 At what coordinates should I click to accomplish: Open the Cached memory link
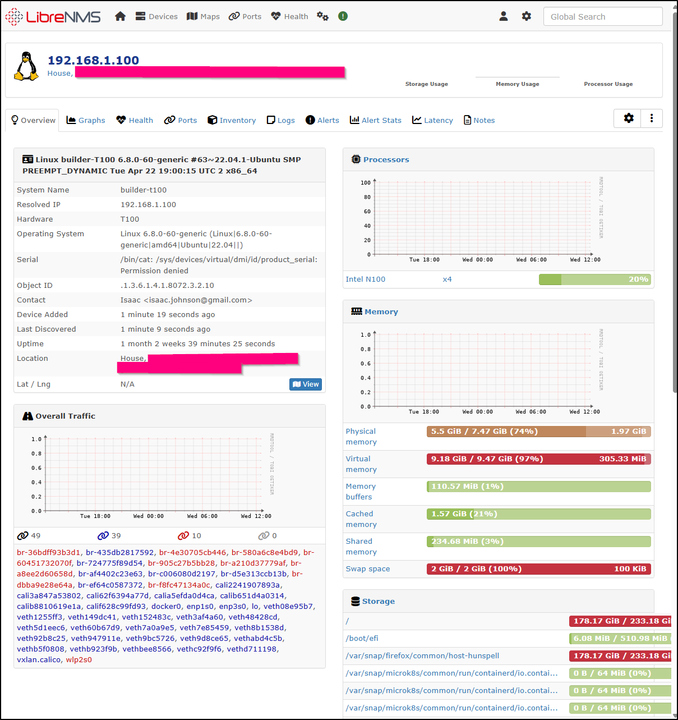click(361, 519)
